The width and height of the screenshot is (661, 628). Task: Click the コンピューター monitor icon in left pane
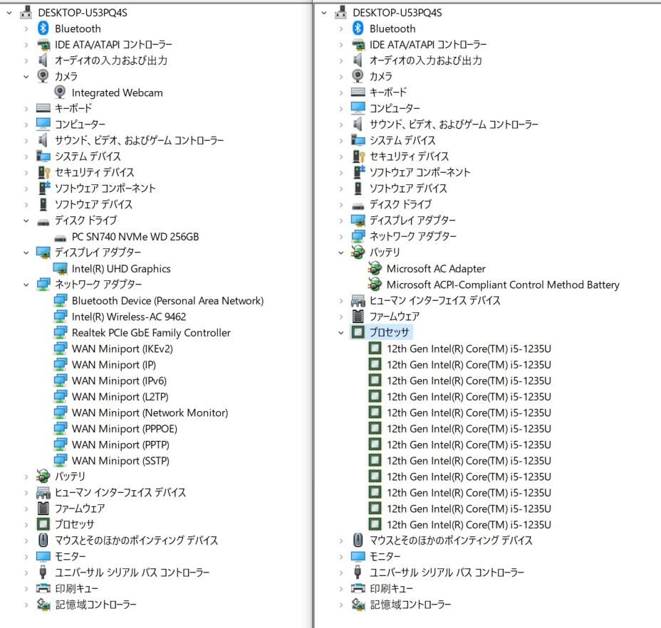[43, 124]
